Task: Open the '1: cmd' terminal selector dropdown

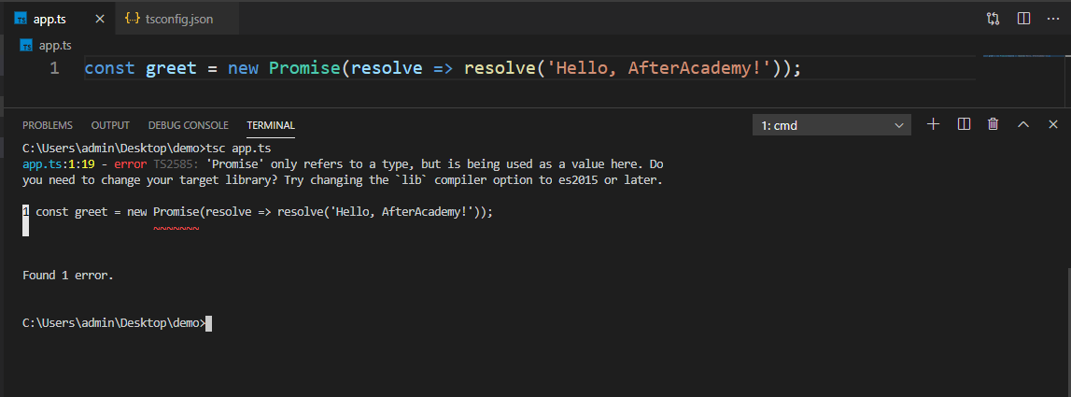Action: [x=833, y=125]
